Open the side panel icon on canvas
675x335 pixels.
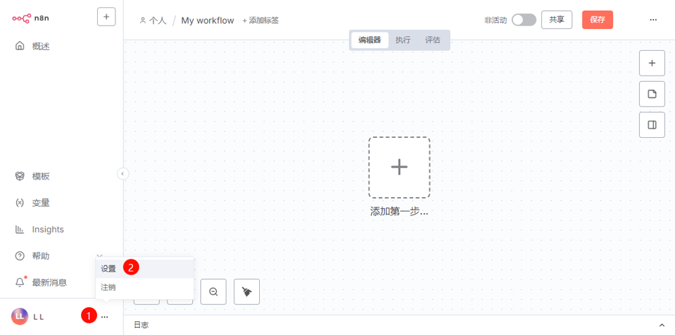(651, 125)
